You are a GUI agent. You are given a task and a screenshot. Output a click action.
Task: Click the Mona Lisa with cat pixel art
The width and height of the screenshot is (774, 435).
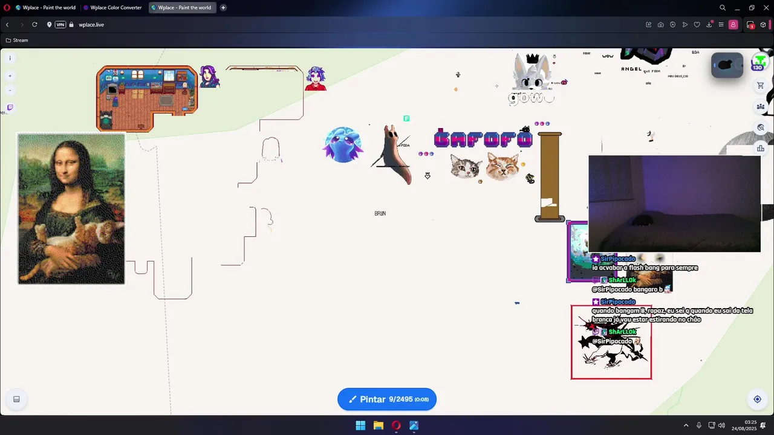click(x=71, y=208)
